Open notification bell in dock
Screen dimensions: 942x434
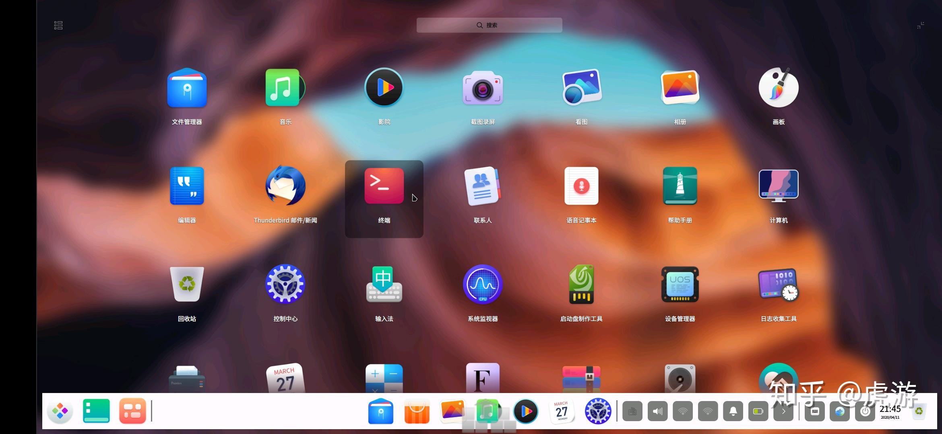click(x=733, y=411)
